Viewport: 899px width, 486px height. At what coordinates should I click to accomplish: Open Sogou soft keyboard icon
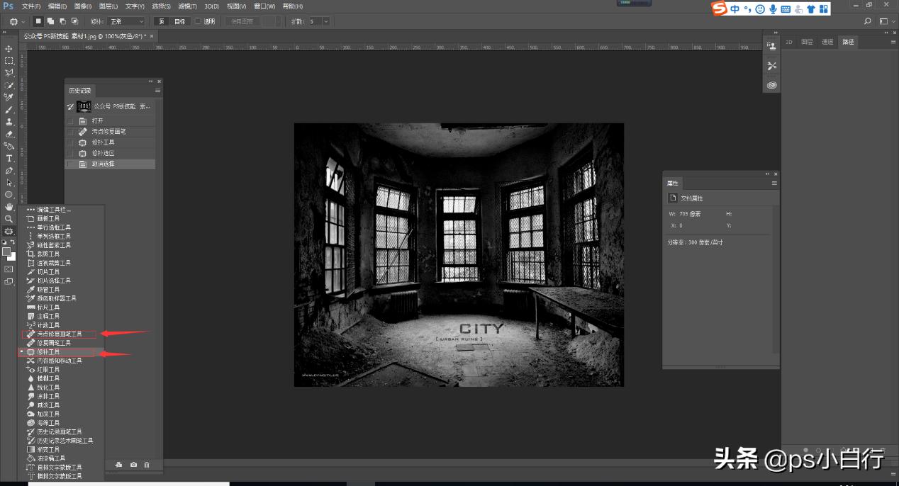click(x=786, y=9)
